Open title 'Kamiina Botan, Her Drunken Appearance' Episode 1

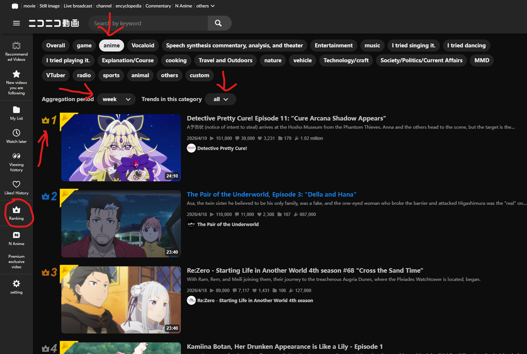(x=285, y=347)
